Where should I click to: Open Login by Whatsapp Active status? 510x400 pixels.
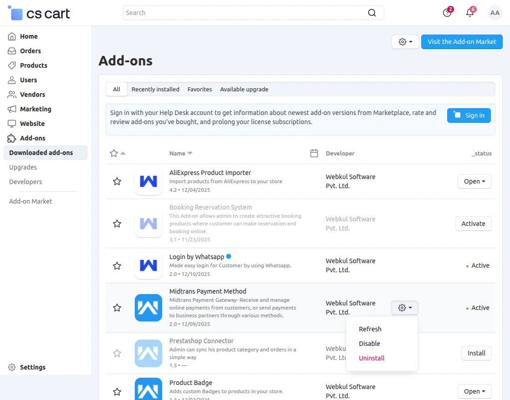pyautogui.click(x=478, y=265)
